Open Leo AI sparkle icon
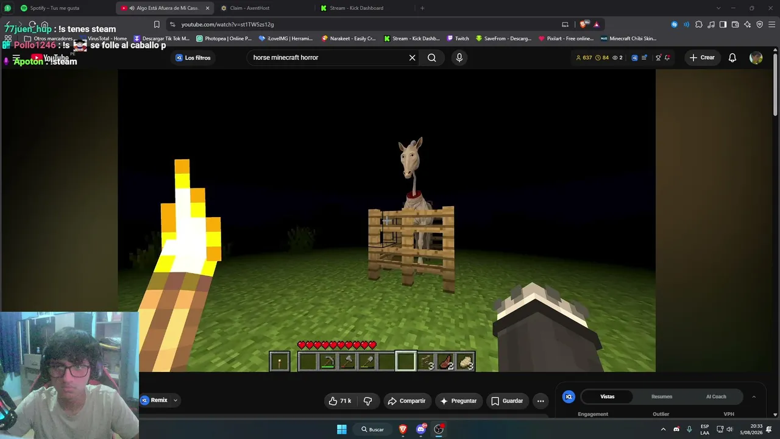This screenshot has height=439, width=780. click(x=748, y=24)
